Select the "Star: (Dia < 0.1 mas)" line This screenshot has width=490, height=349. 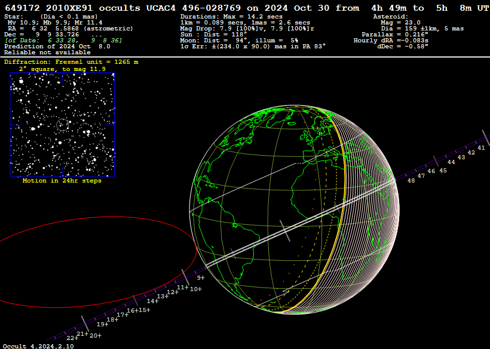pyautogui.click(x=51, y=17)
